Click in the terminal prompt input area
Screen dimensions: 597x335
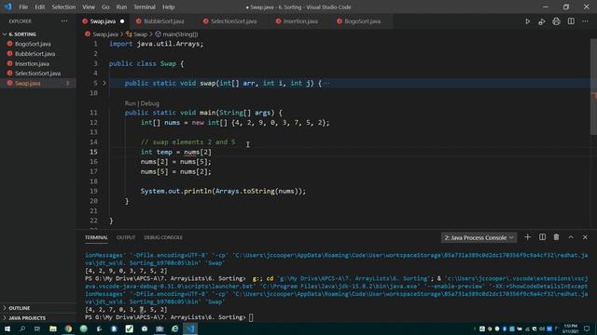click(x=251, y=317)
